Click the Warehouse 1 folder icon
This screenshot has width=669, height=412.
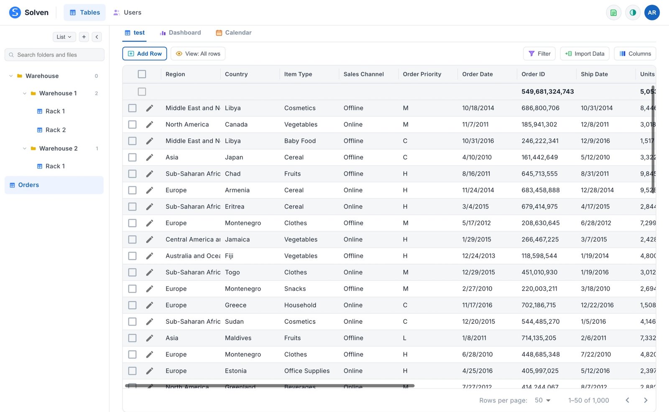click(33, 94)
